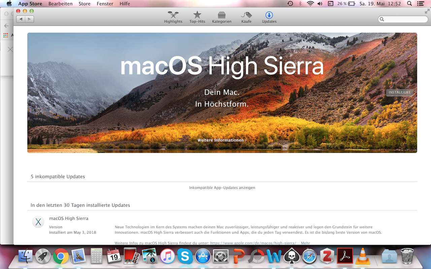Click 'In den letzten 30 Tagen installierte Updates'
The image size is (431, 269).
[x=80, y=205]
